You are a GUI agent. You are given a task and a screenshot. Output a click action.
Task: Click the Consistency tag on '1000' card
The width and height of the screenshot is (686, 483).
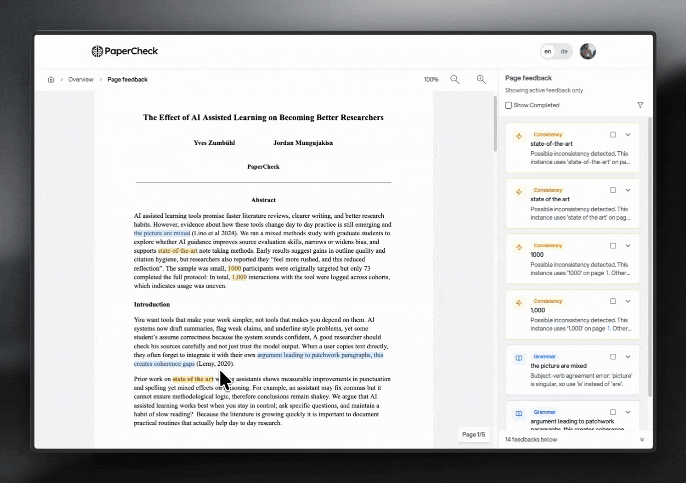[548, 246]
